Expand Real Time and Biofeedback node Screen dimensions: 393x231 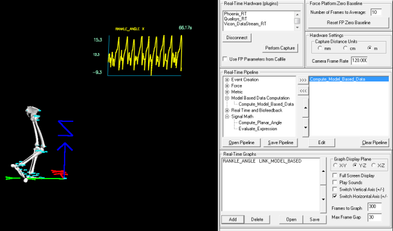click(x=227, y=110)
